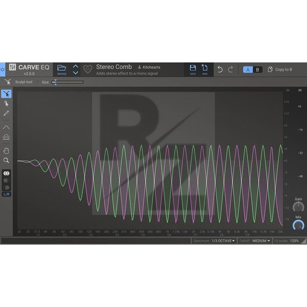The image size is (307, 307).
Task: Enable the left-channel only edit mode
Action: click(x=7, y=180)
